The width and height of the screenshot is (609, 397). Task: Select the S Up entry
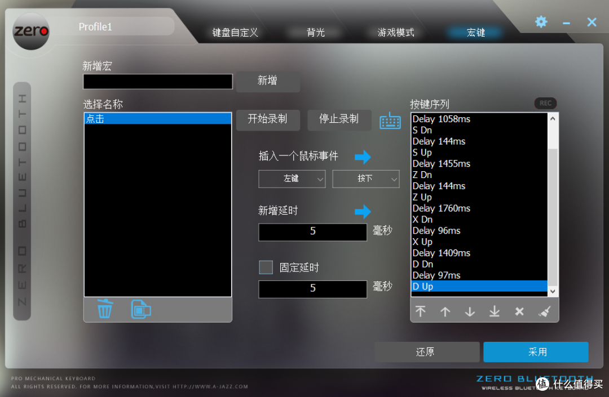click(479, 153)
